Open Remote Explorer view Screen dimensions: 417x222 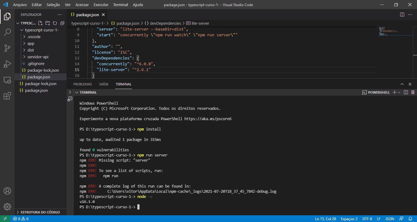(7, 80)
